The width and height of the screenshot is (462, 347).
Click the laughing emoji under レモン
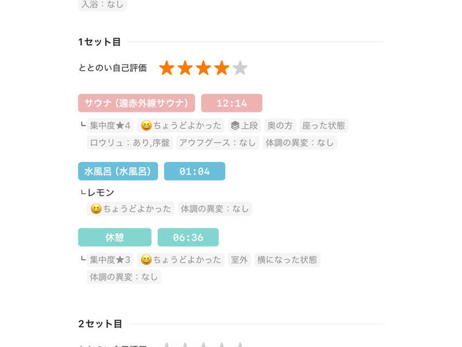click(96, 209)
